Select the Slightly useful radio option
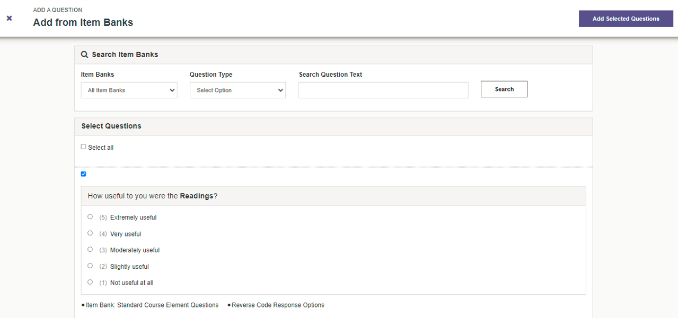678x318 pixels. (x=90, y=266)
